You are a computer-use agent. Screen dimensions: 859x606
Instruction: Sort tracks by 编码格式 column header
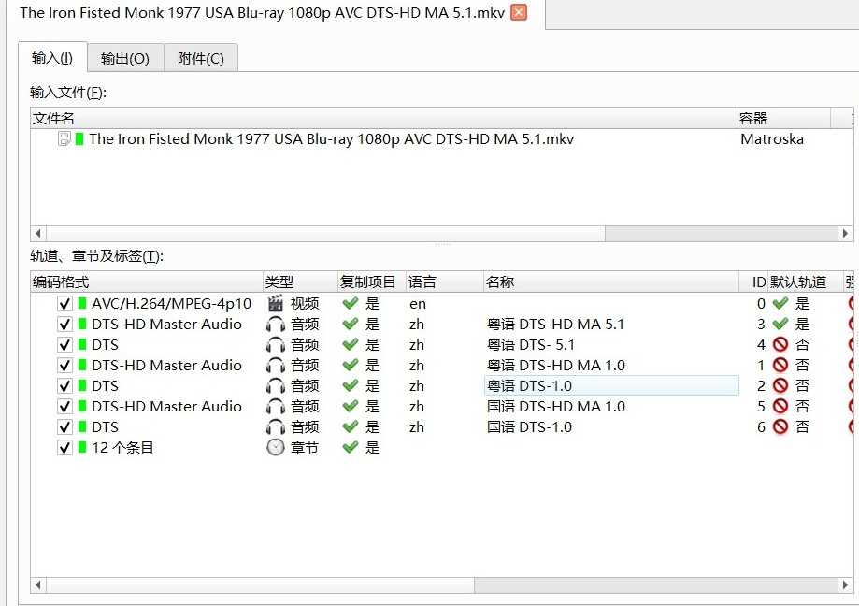146,282
